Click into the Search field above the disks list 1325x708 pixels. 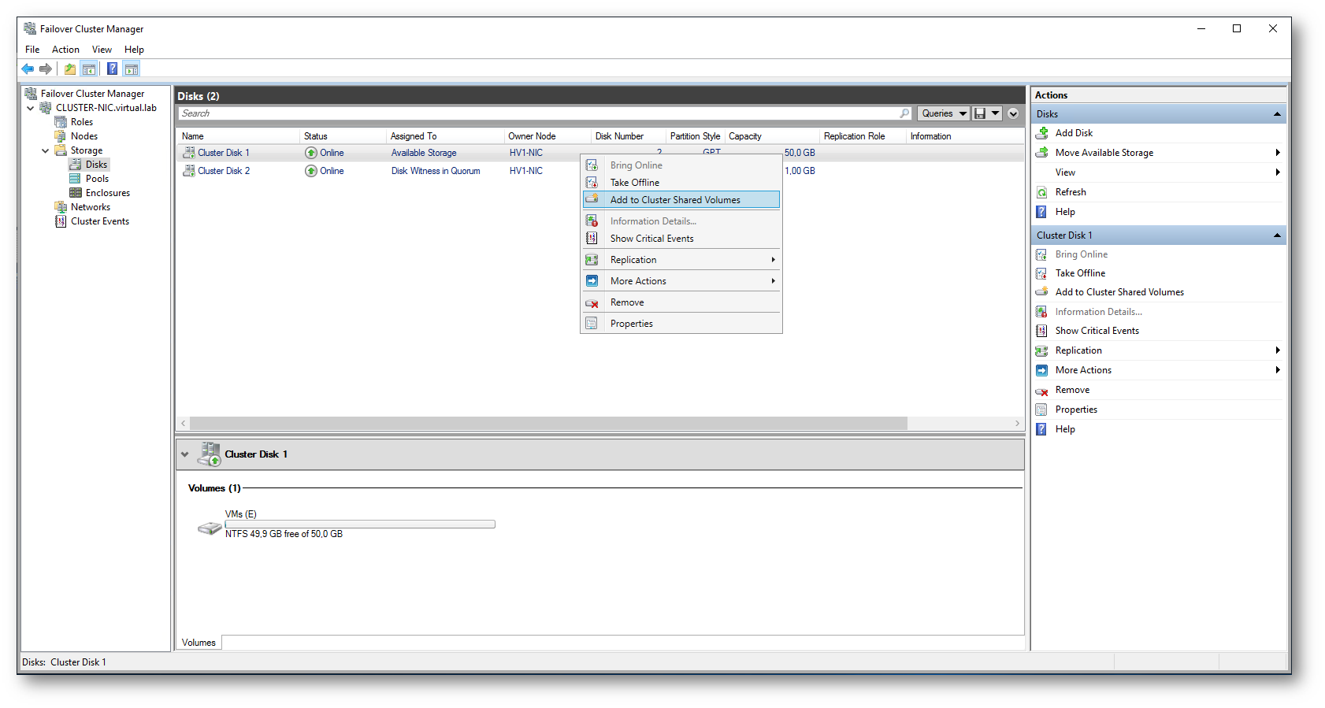[536, 113]
